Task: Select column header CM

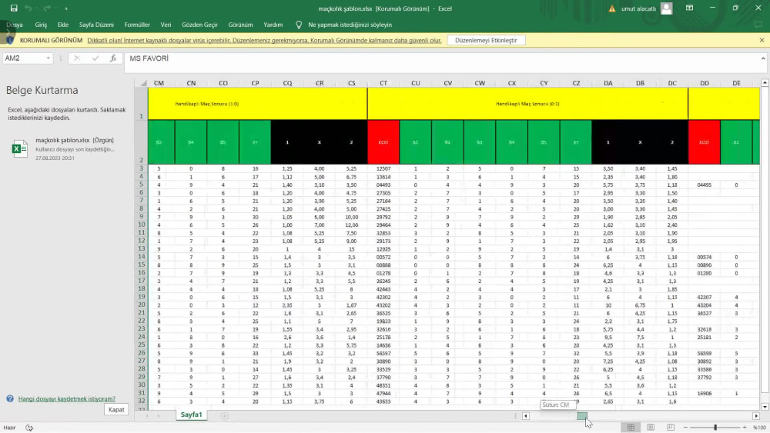Action: click(159, 83)
